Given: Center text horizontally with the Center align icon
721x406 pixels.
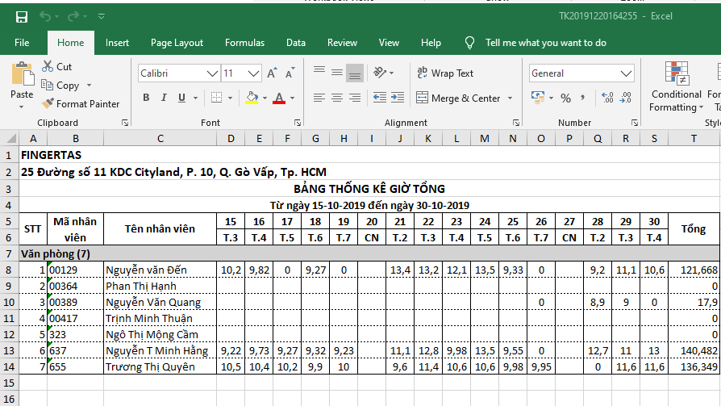Looking at the screenshot, I should 336,98.
